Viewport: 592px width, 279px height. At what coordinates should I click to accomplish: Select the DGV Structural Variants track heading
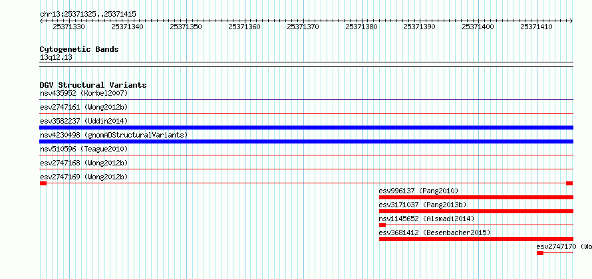tap(93, 85)
